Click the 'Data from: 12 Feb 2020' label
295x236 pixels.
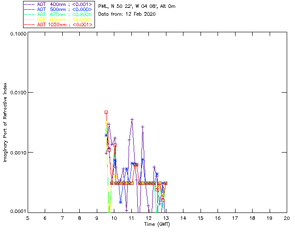pyautogui.click(x=127, y=14)
